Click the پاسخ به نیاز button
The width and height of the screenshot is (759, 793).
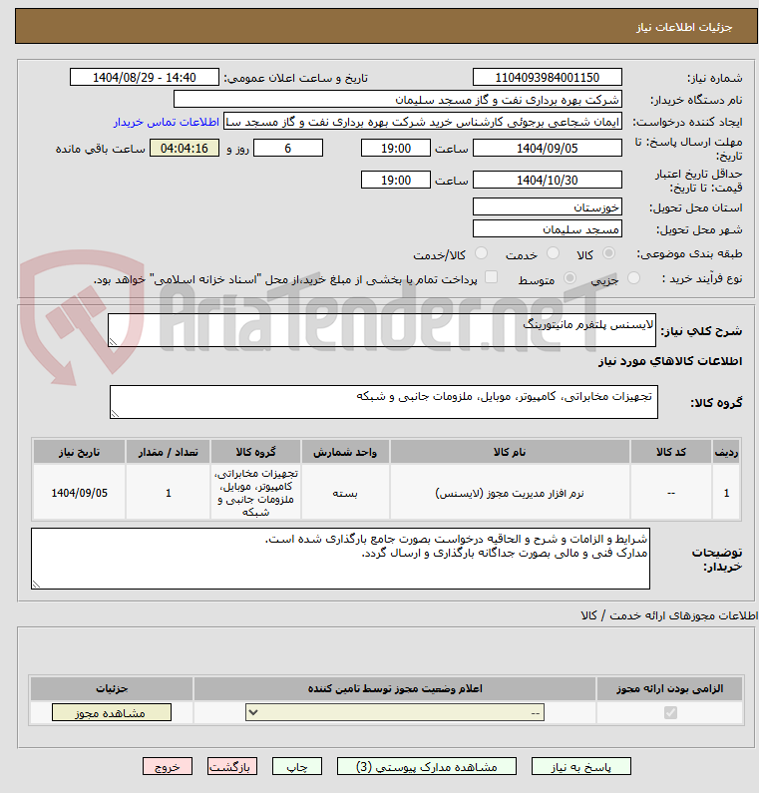pos(581,766)
